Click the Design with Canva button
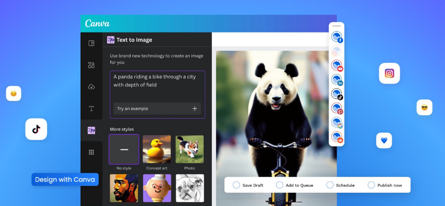Viewport: 445px width, 206px height. 65,180
